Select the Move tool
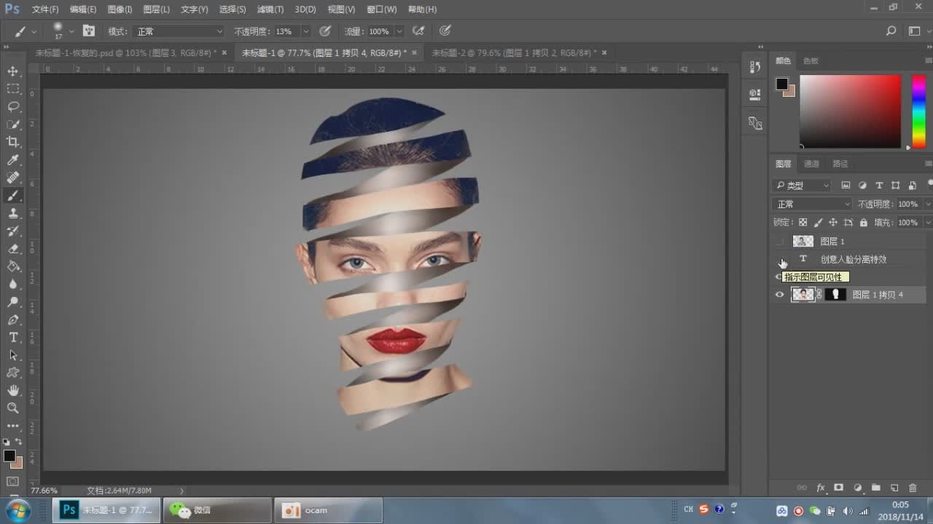The height and width of the screenshot is (524, 933). (13, 71)
